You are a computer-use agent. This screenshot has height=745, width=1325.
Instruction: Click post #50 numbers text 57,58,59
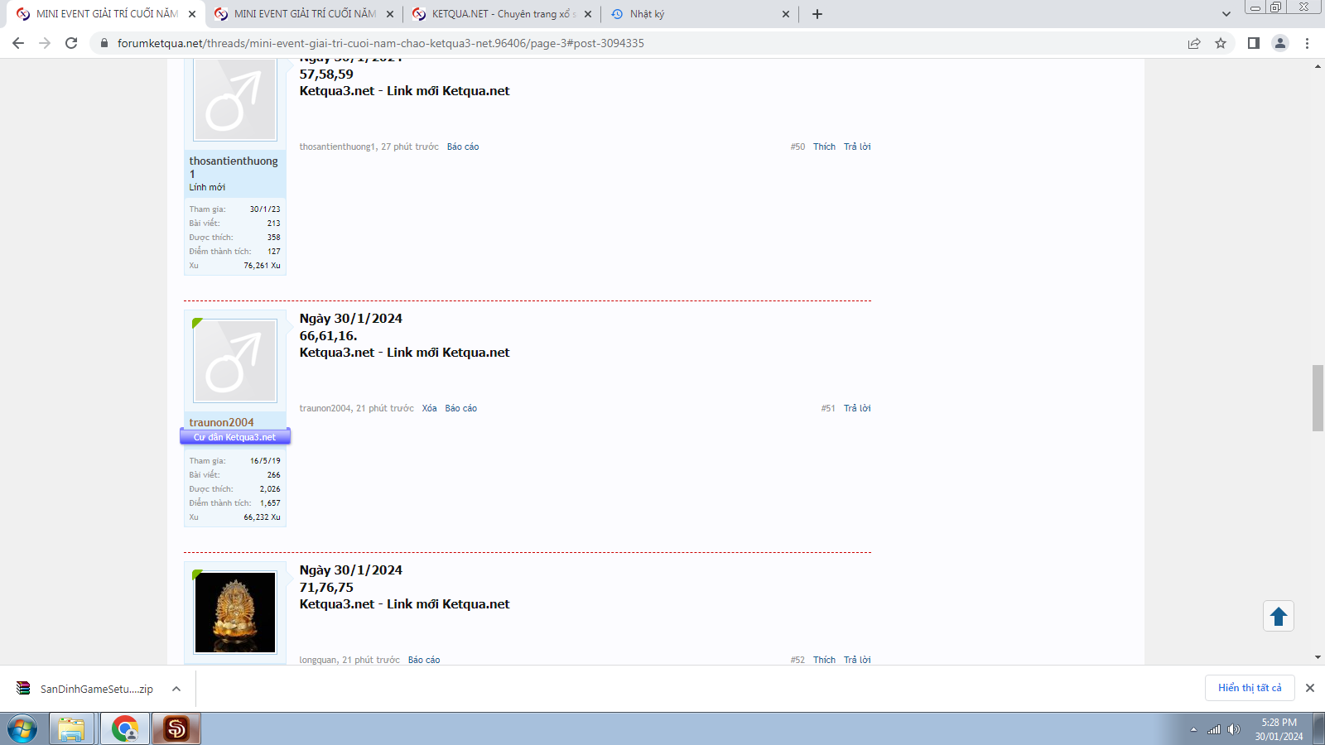click(326, 74)
